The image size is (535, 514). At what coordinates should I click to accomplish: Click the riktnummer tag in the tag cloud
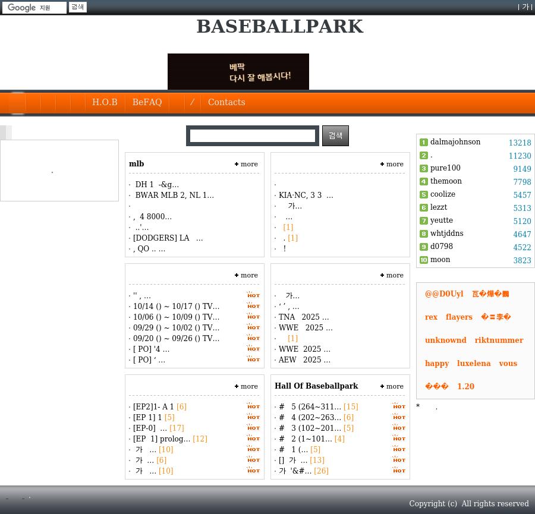499,340
